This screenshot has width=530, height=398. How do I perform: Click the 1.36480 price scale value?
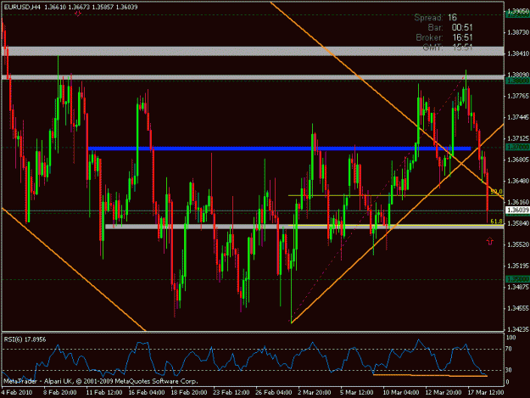tap(518, 181)
